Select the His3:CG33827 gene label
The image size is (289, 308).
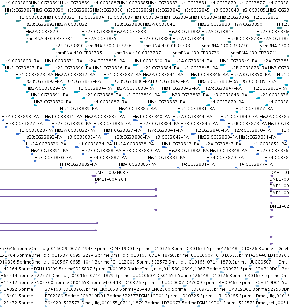click(x=20, y=10)
